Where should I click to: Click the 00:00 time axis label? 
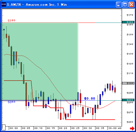(x=14, y=128)
